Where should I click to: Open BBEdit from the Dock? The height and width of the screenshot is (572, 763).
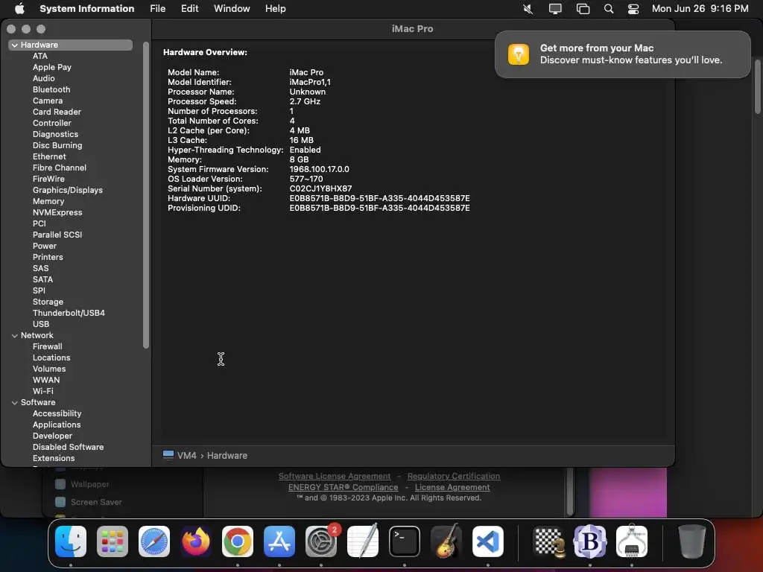[590, 541]
